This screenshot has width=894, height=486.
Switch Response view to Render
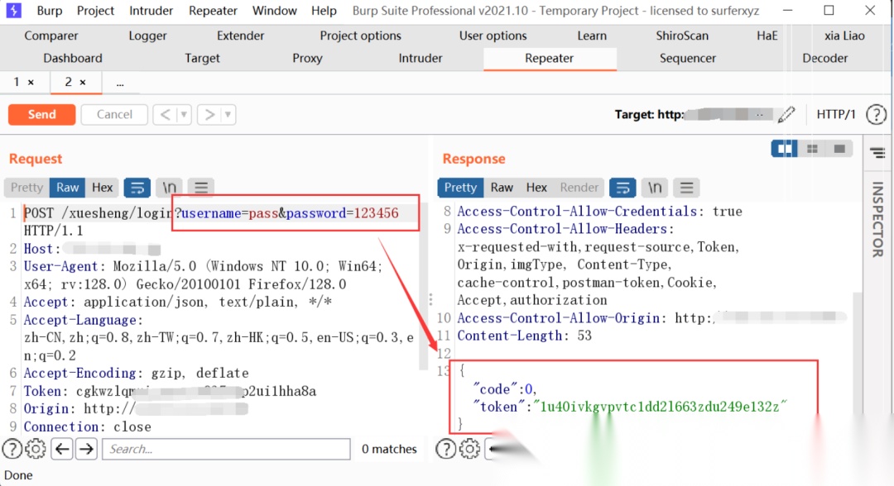pos(579,188)
